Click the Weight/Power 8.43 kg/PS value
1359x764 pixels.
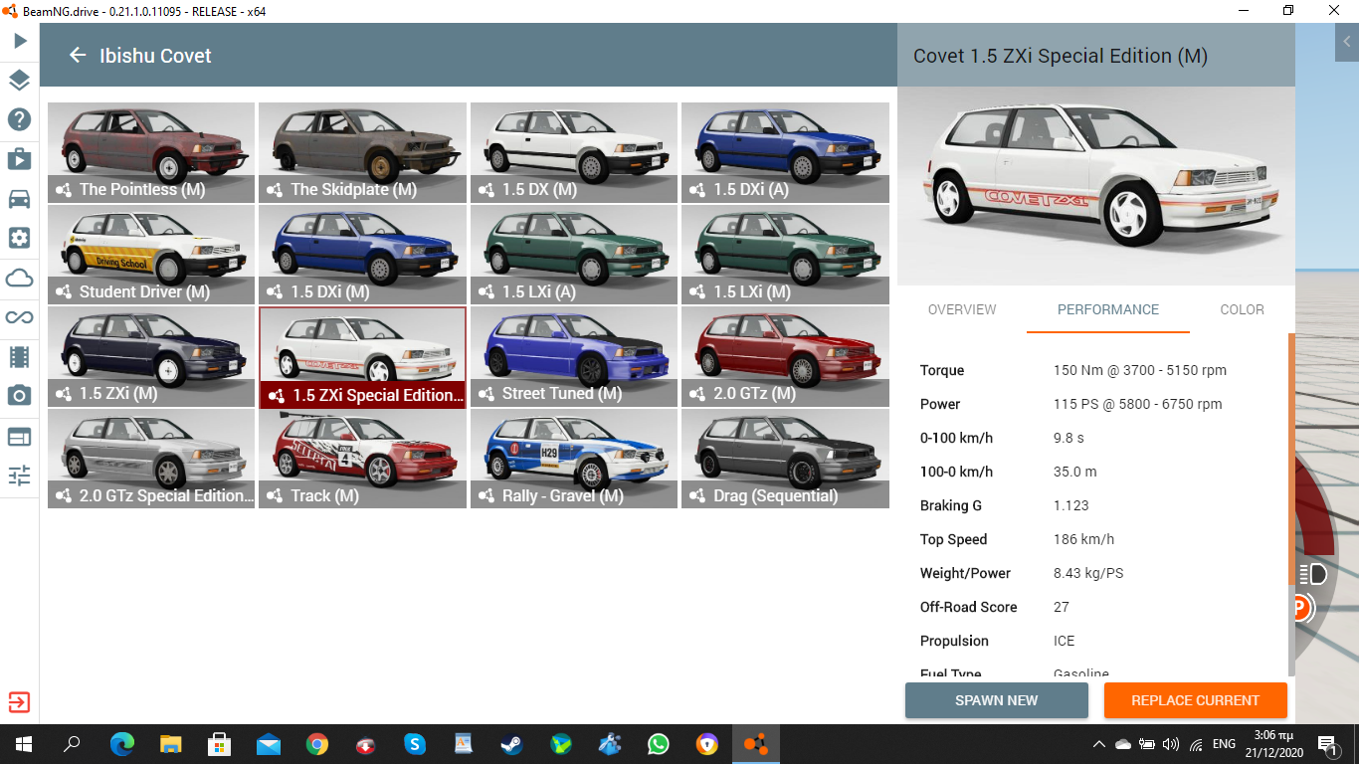point(1088,573)
